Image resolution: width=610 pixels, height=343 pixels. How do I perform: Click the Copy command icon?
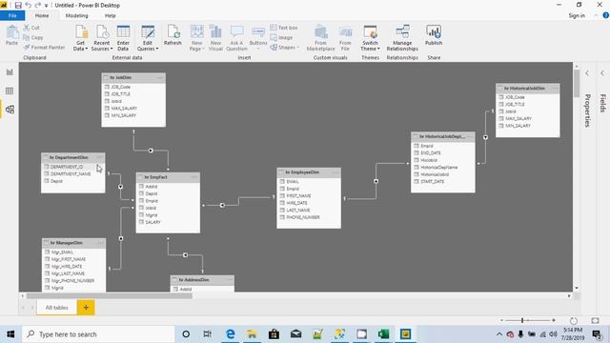[27, 38]
